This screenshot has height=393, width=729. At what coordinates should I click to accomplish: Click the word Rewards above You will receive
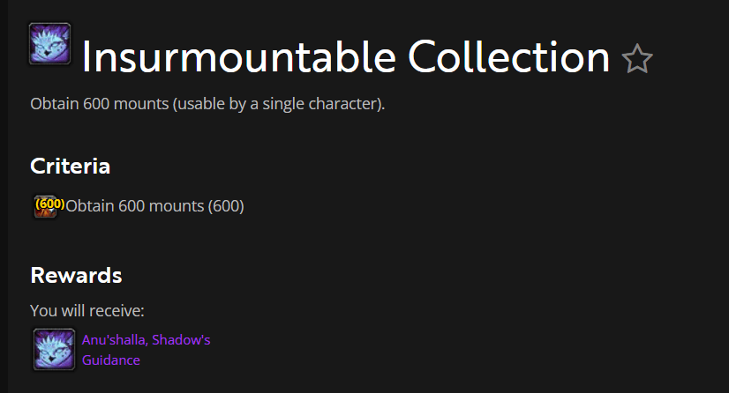[76, 275]
